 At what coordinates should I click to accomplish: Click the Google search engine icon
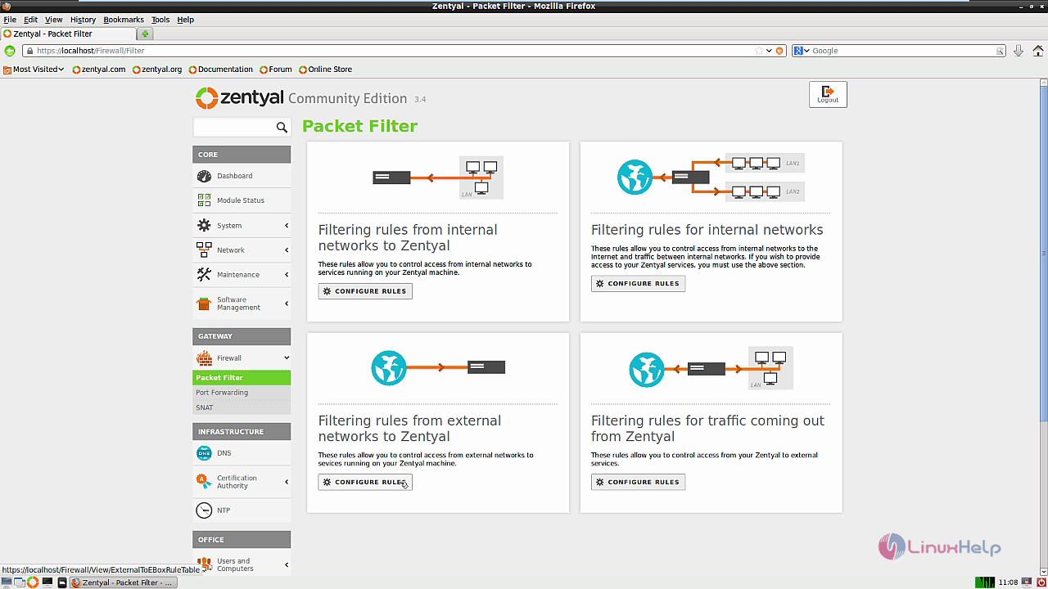797,51
